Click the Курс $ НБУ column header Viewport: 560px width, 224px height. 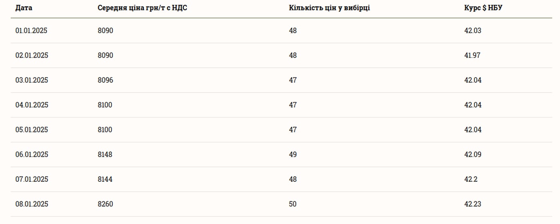click(x=483, y=8)
